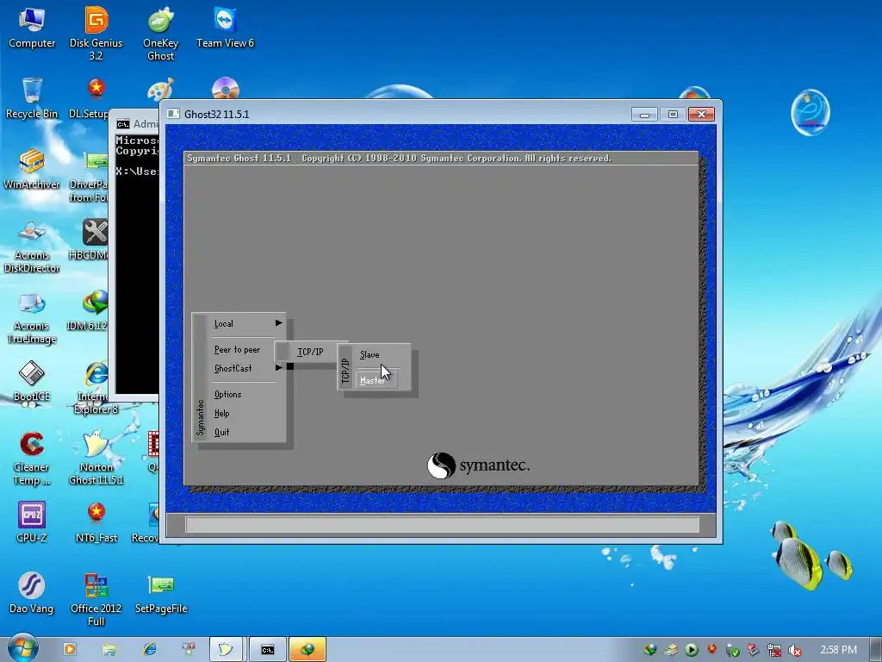
Task: Select TCP/IP submenu item
Action: tap(310, 352)
